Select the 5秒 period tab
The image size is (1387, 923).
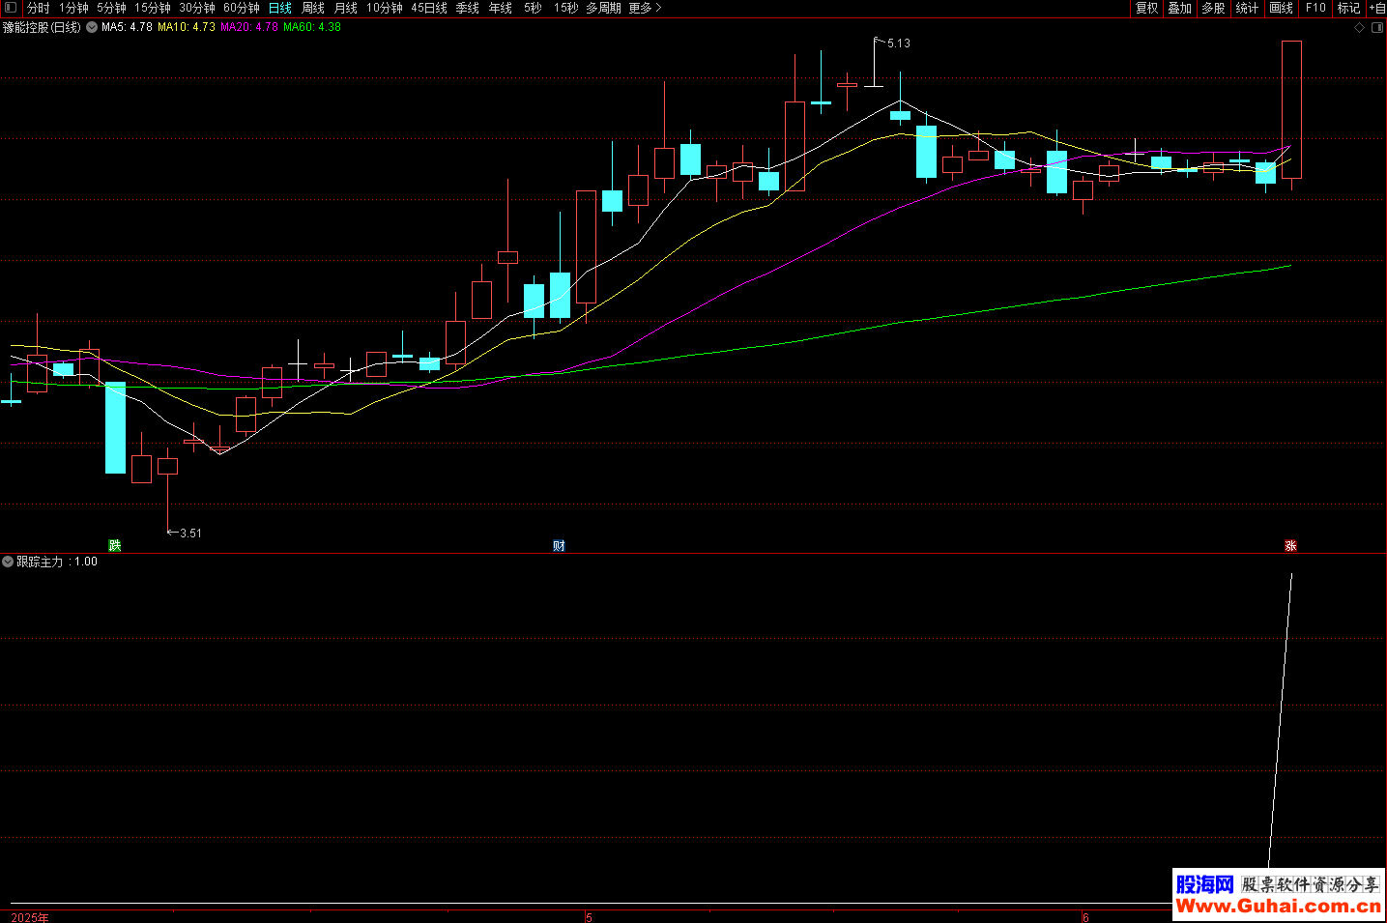click(534, 8)
